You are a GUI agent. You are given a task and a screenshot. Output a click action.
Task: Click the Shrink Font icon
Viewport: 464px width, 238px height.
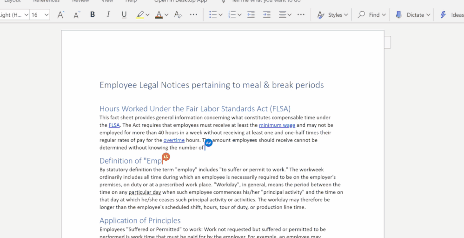click(77, 15)
